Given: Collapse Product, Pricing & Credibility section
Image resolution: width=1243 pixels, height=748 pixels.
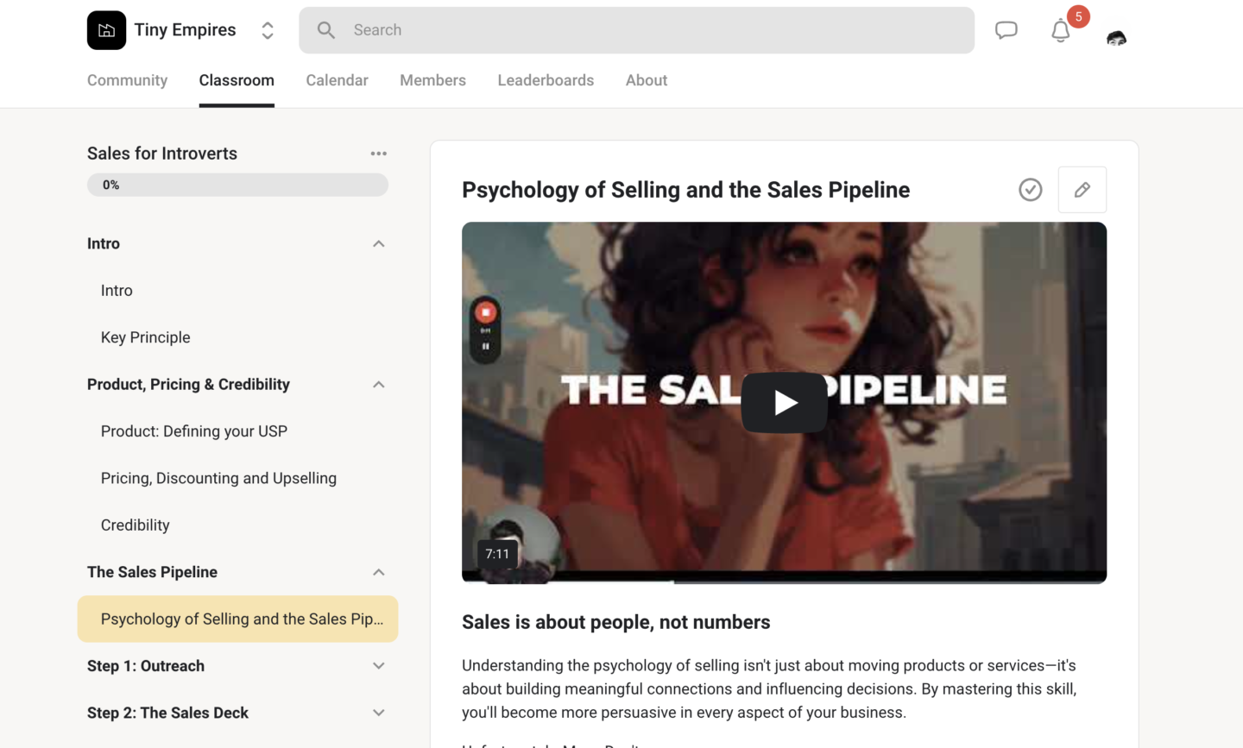Looking at the screenshot, I should pyautogui.click(x=378, y=385).
